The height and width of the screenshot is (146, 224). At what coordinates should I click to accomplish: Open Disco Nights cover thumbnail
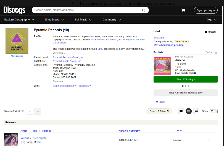11,139
